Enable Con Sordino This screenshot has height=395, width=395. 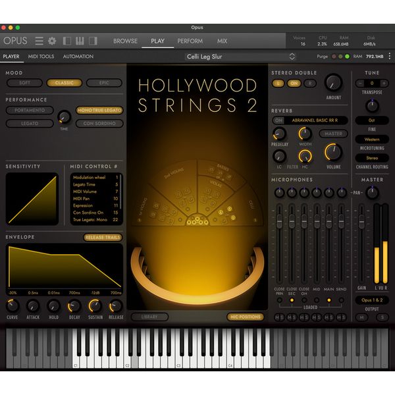coord(99,124)
